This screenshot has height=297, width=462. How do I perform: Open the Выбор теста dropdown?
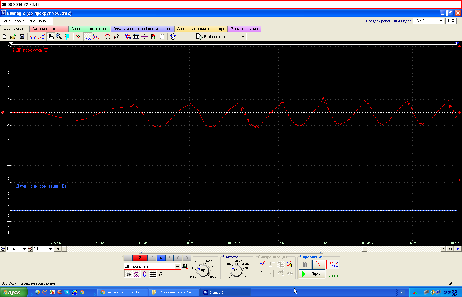point(243,37)
